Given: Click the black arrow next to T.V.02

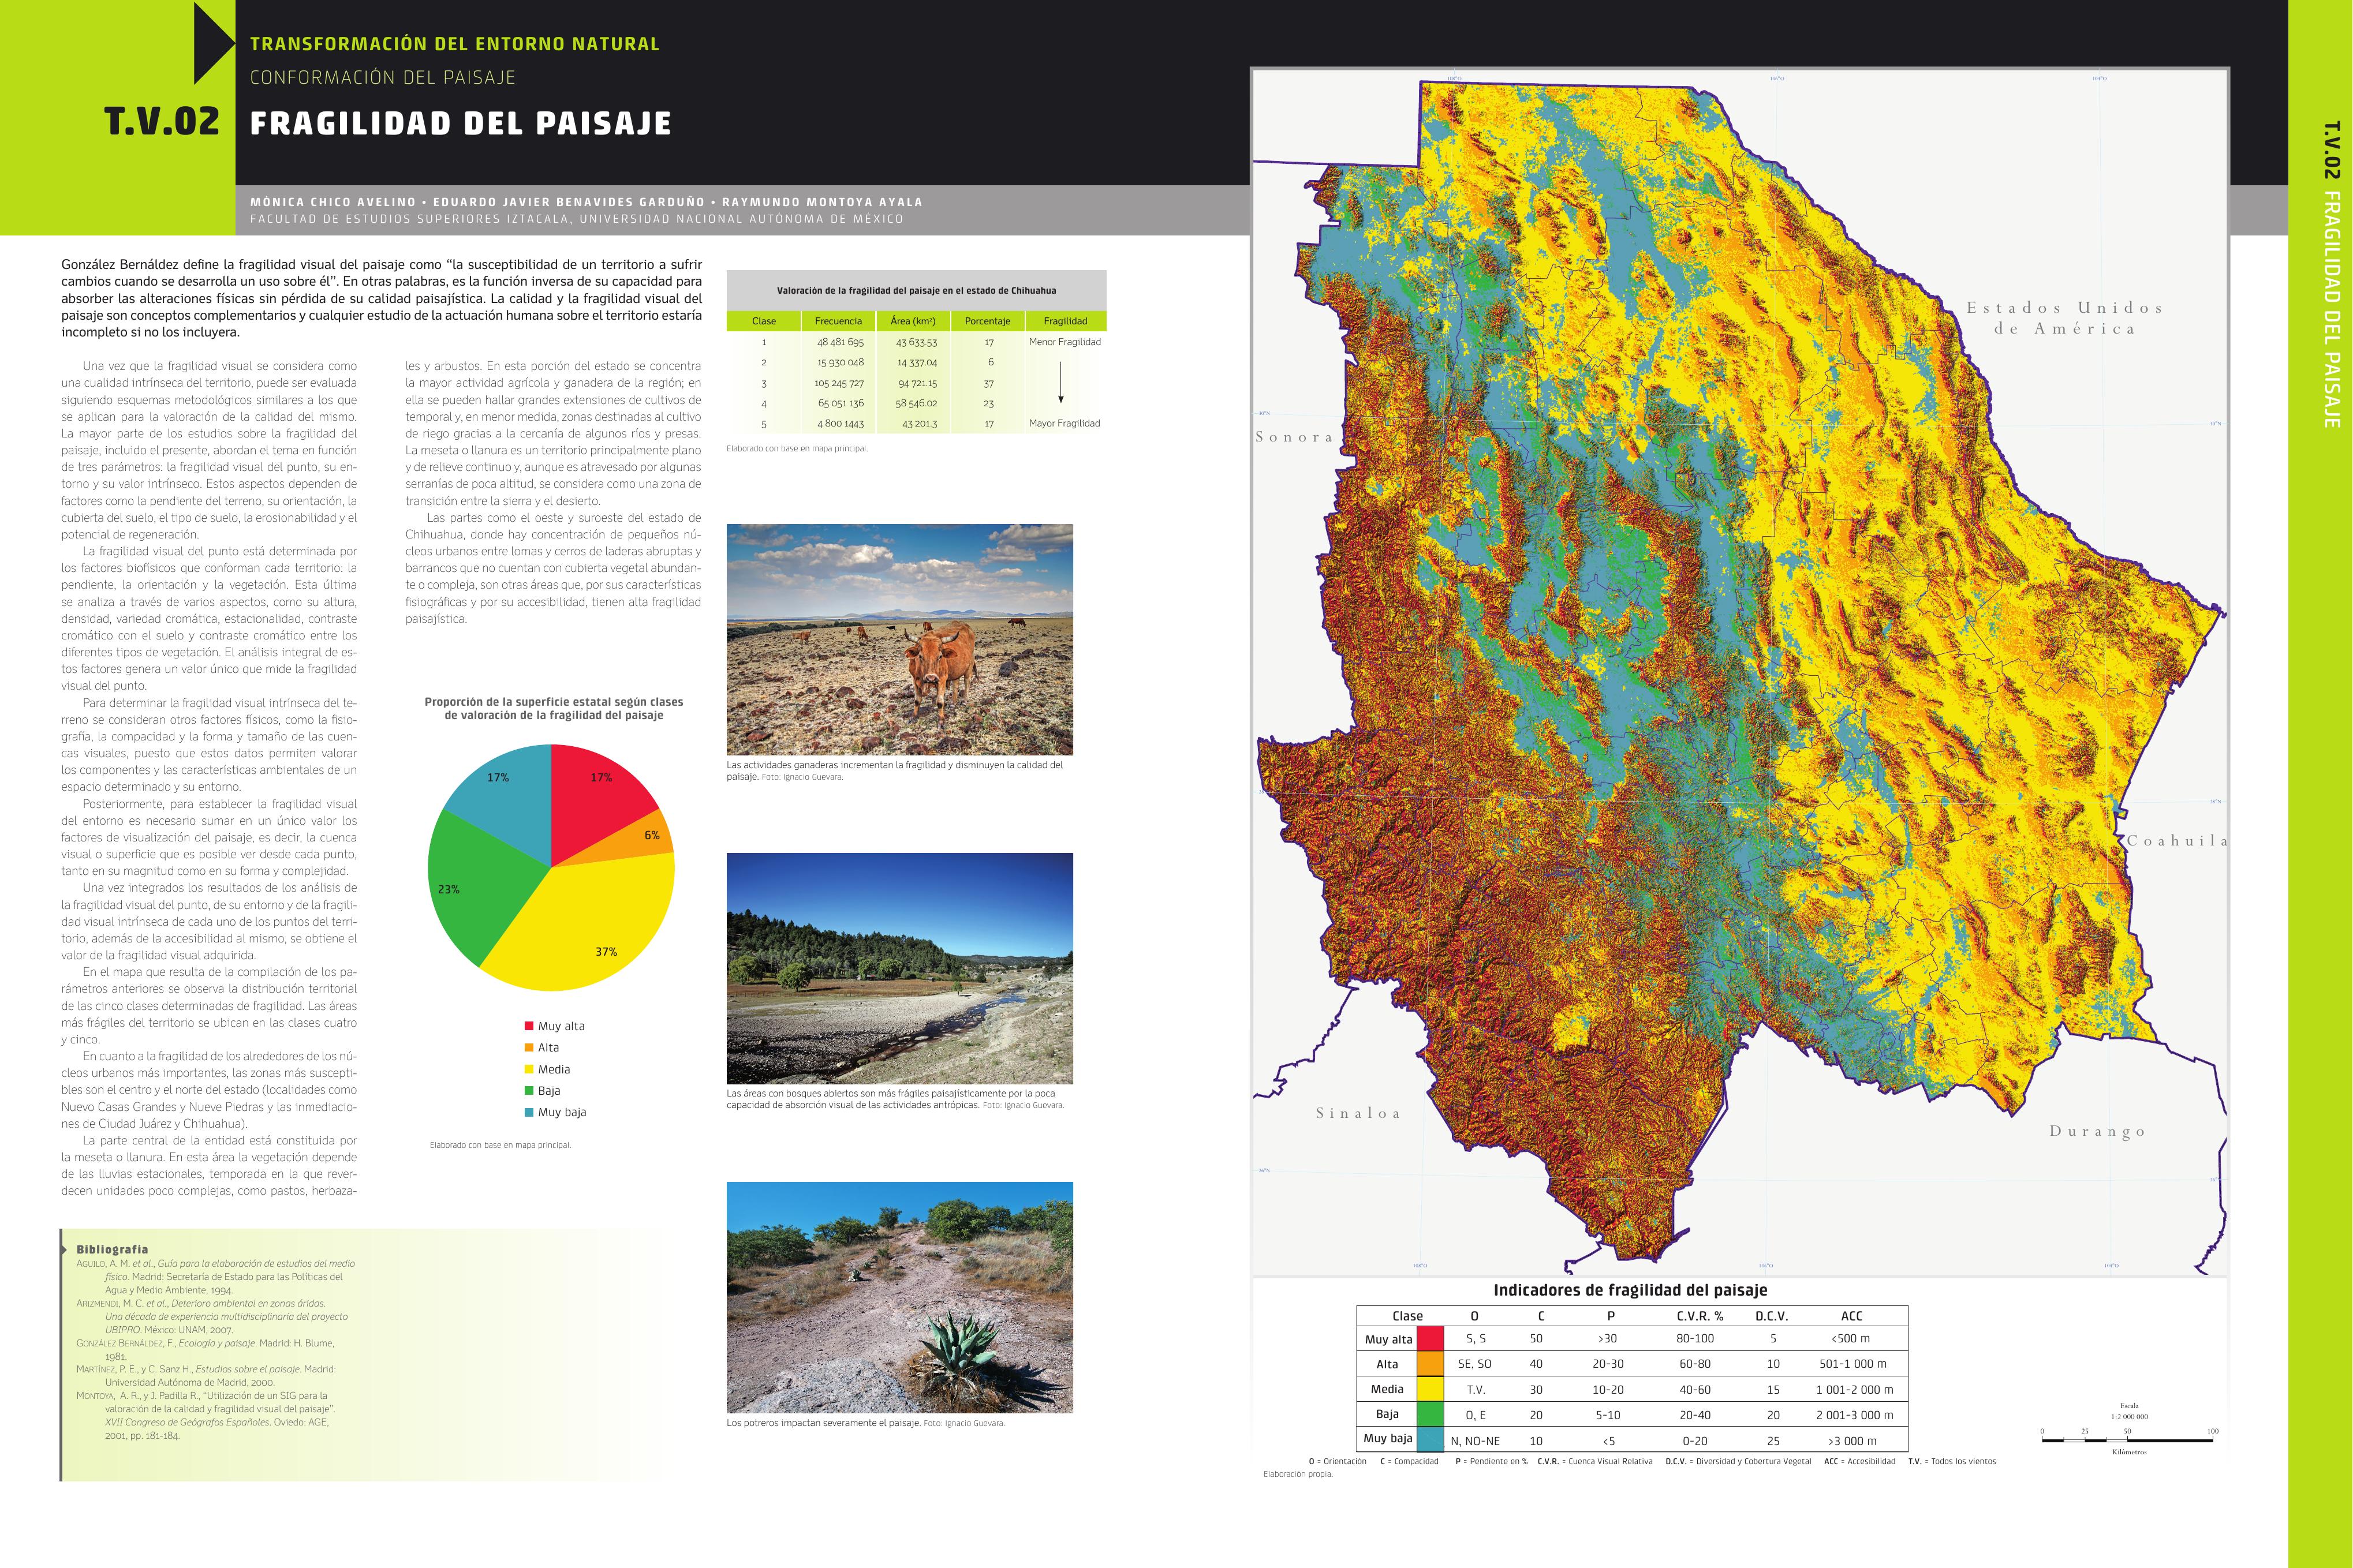Looking at the screenshot, I should pos(213,43).
